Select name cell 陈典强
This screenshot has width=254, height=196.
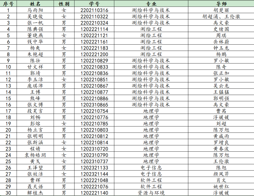(35, 29)
